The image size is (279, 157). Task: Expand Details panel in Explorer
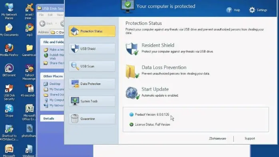(x=52, y=119)
